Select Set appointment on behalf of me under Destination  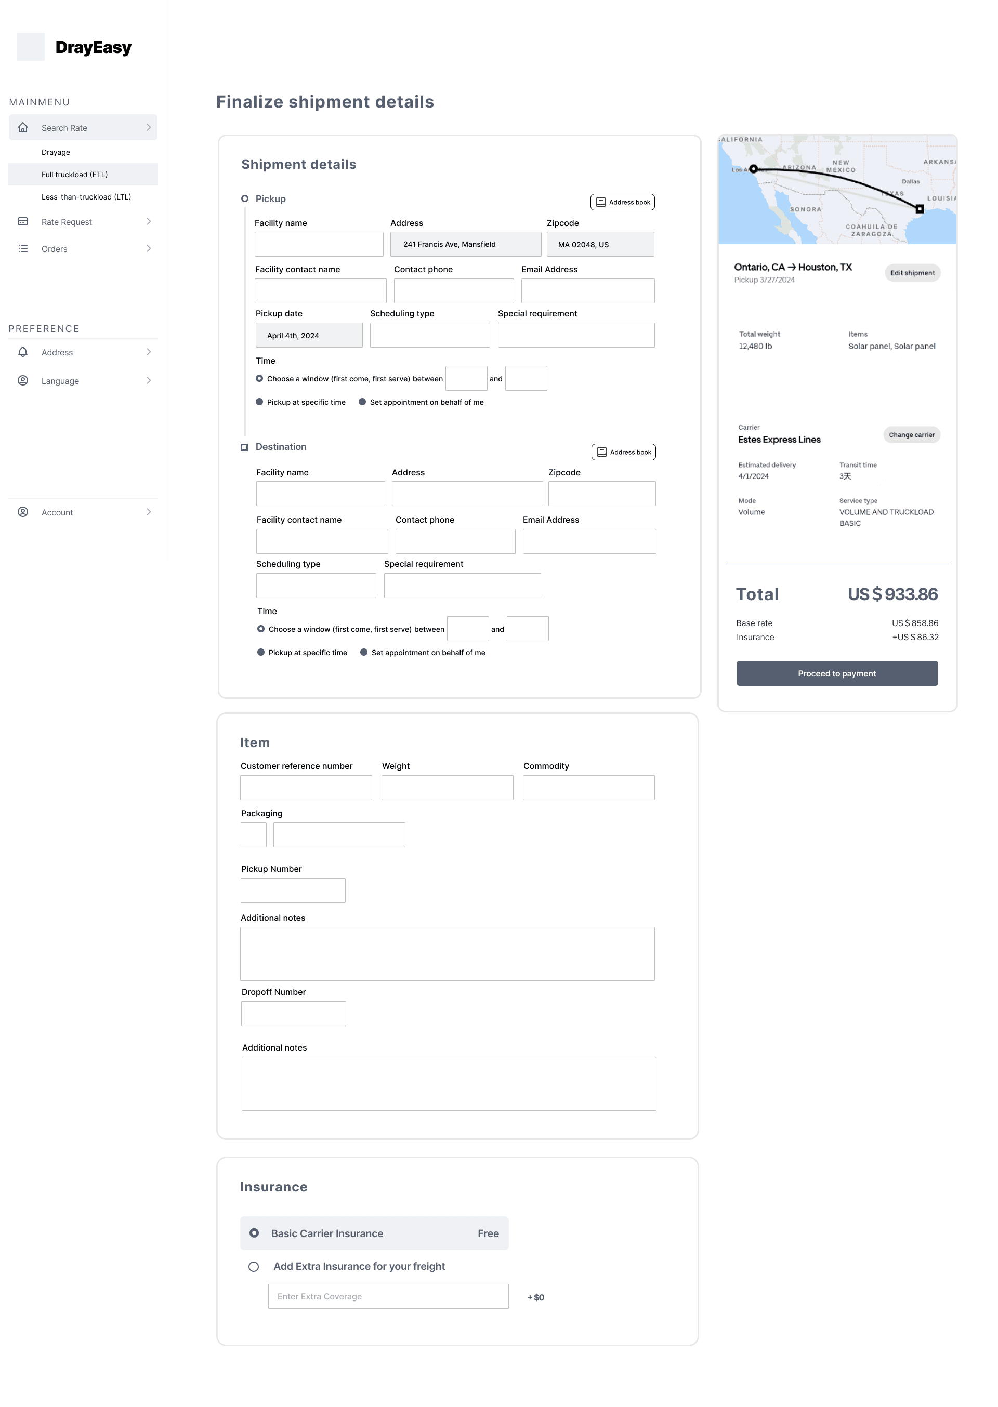coord(364,653)
